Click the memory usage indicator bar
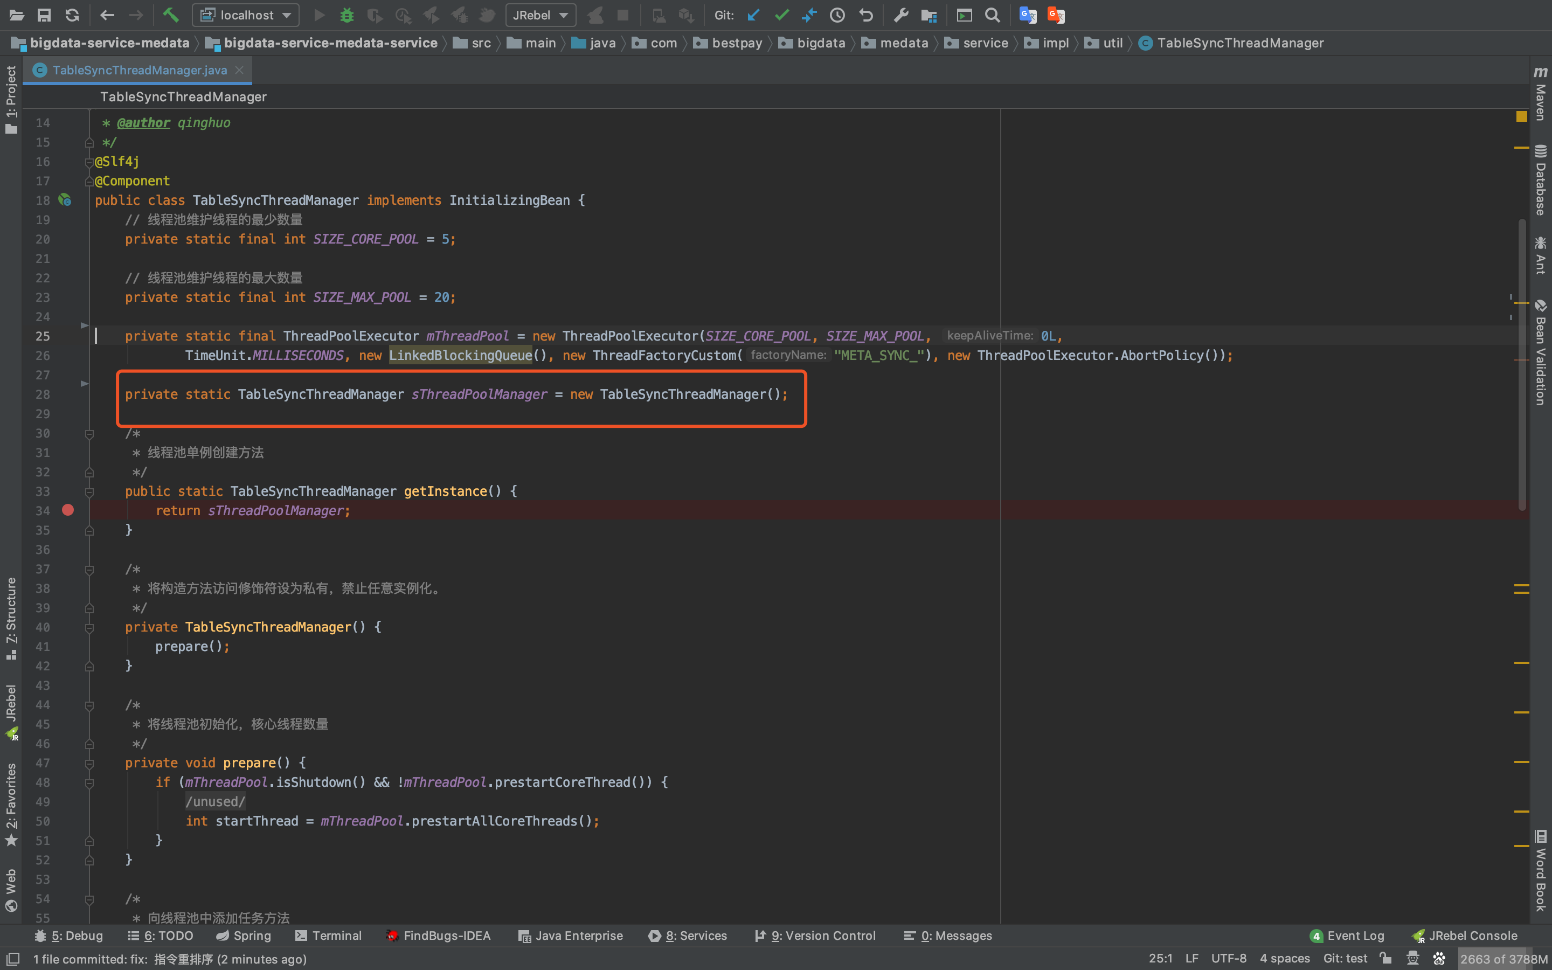The width and height of the screenshot is (1552, 970). pos(1503,959)
